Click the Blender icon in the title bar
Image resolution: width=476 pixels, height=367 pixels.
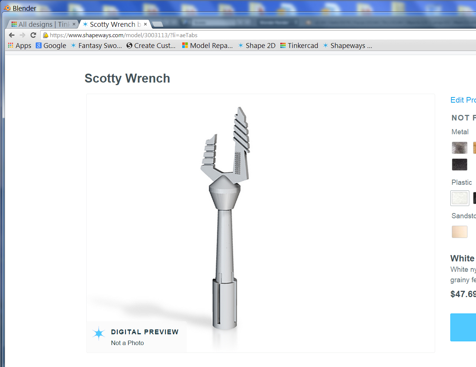(x=7, y=8)
